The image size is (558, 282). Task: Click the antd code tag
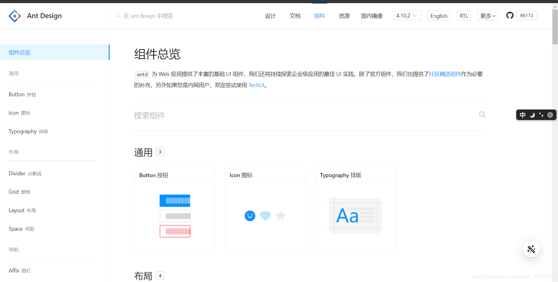[142, 74]
